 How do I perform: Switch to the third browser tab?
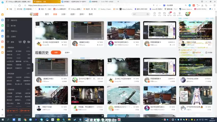coord(74,2)
